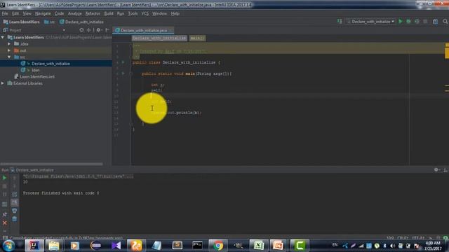Image resolution: width=449 pixels, height=252 pixels.
Task: Click the toolbar stop button
Action: [425, 22]
